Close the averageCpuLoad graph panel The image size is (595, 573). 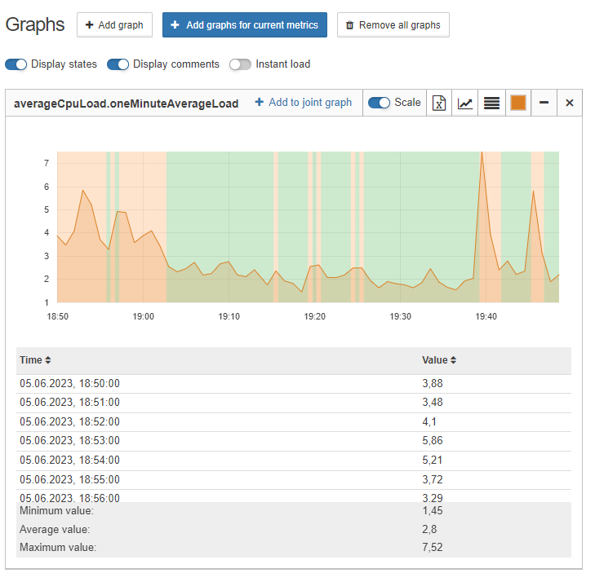569,103
